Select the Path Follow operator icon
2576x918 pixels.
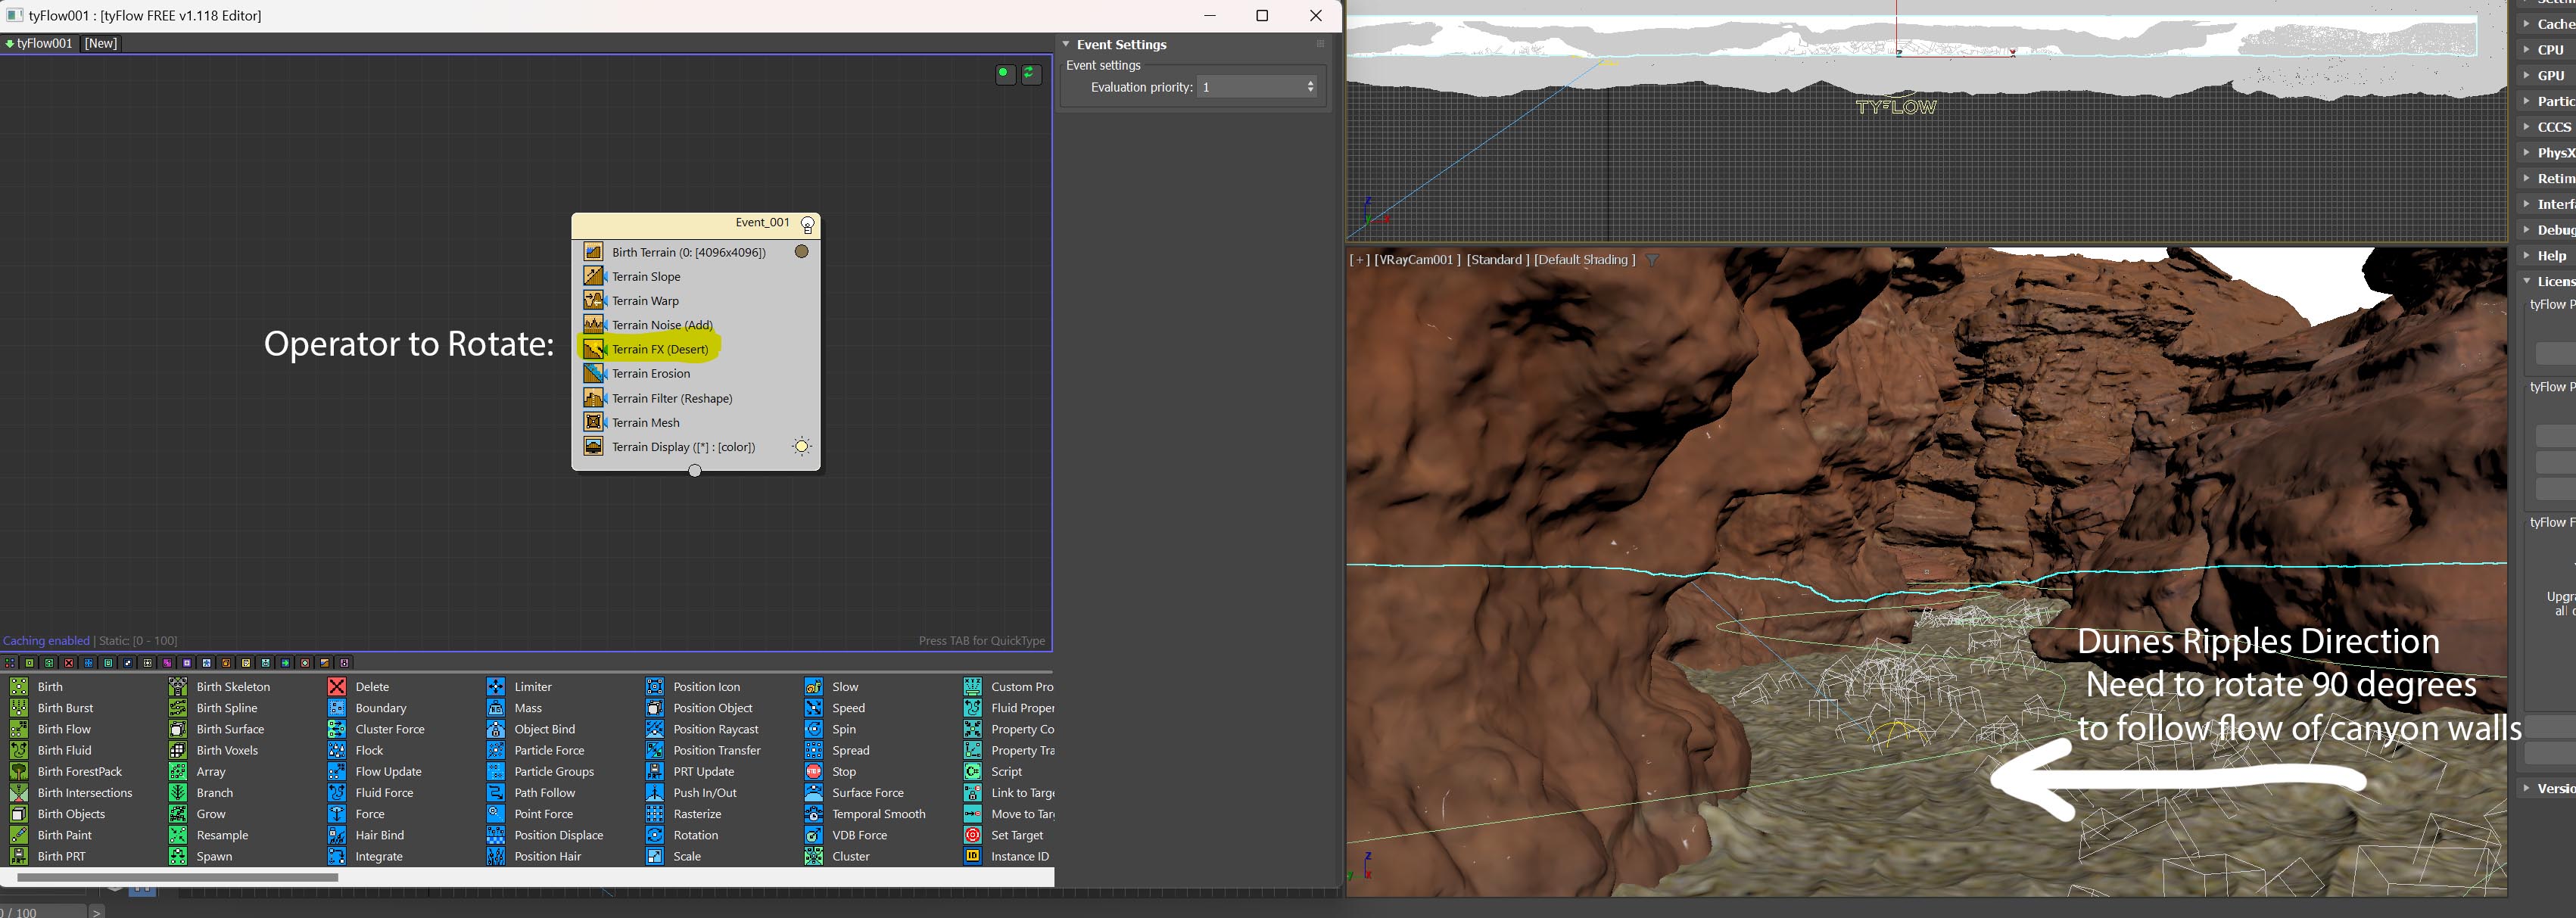point(496,792)
